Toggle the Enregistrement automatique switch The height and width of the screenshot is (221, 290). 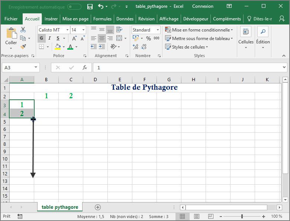pyautogui.click(x=74, y=6)
